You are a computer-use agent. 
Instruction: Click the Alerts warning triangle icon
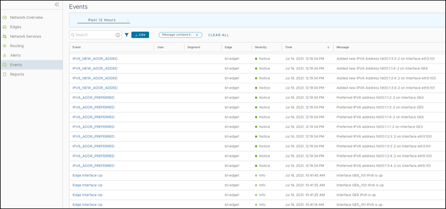tap(5, 55)
